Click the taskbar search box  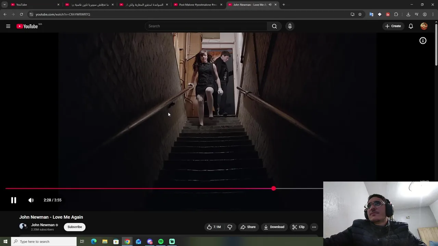coord(44,242)
